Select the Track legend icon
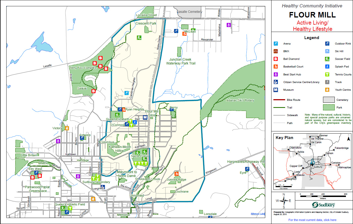 (x=327, y=82)
